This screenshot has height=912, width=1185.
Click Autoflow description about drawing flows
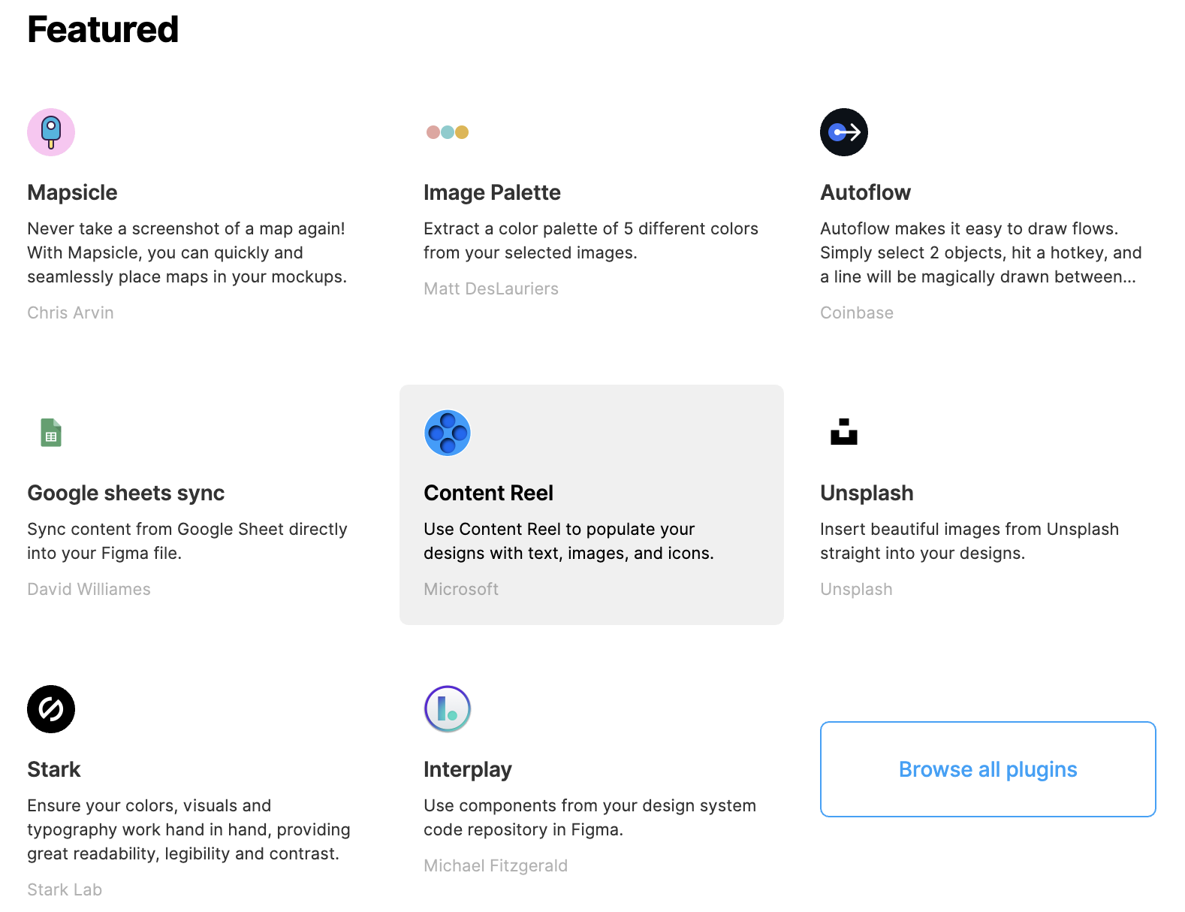981,252
